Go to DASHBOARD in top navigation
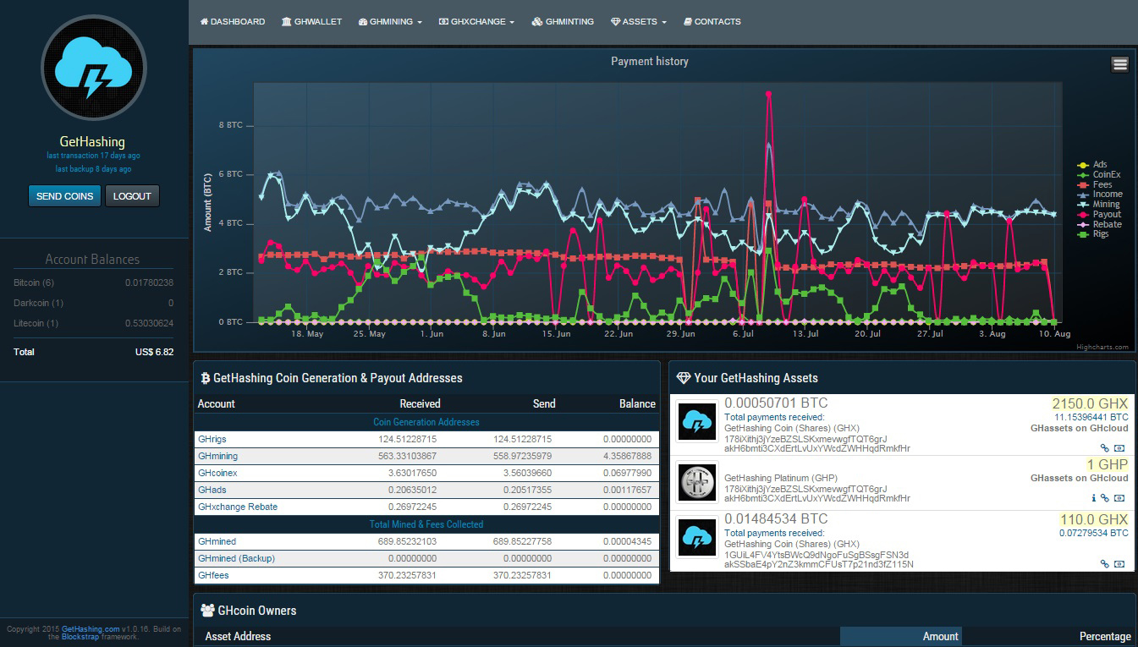Viewport: 1138px width, 647px height. (x=233, y=22)
